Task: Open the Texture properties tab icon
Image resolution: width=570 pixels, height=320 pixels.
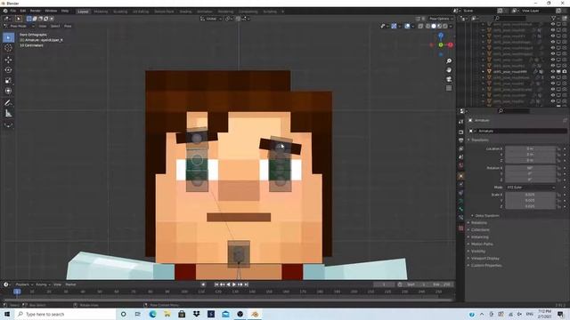Action: click(x=461, y=228)
